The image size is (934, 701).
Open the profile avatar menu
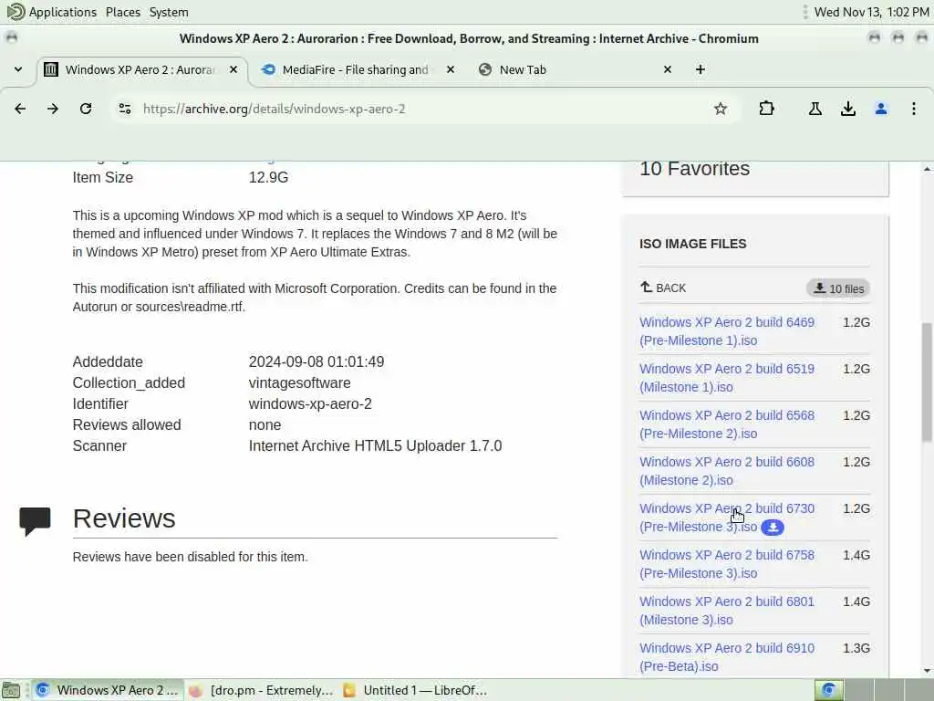pos(881,109)
